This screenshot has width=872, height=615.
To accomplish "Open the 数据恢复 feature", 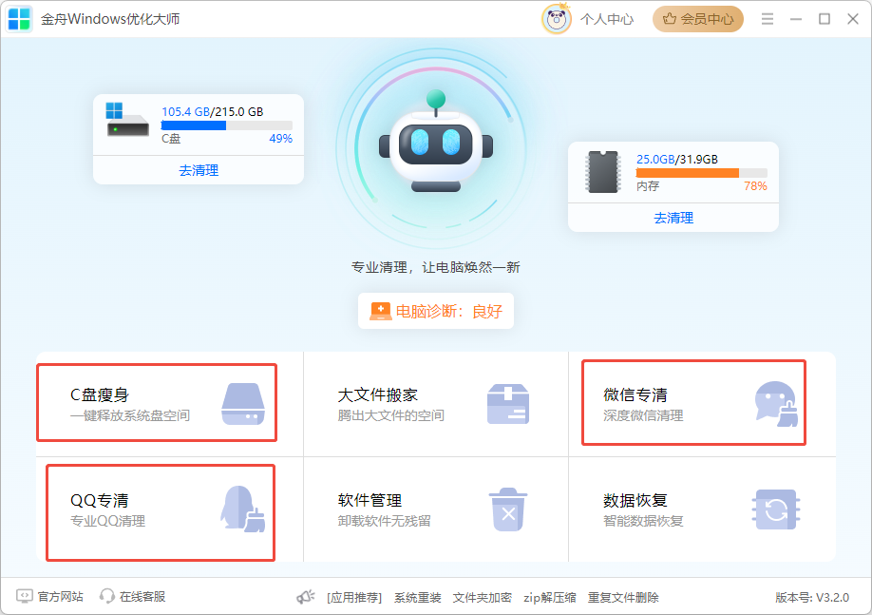I will point(702,509).
